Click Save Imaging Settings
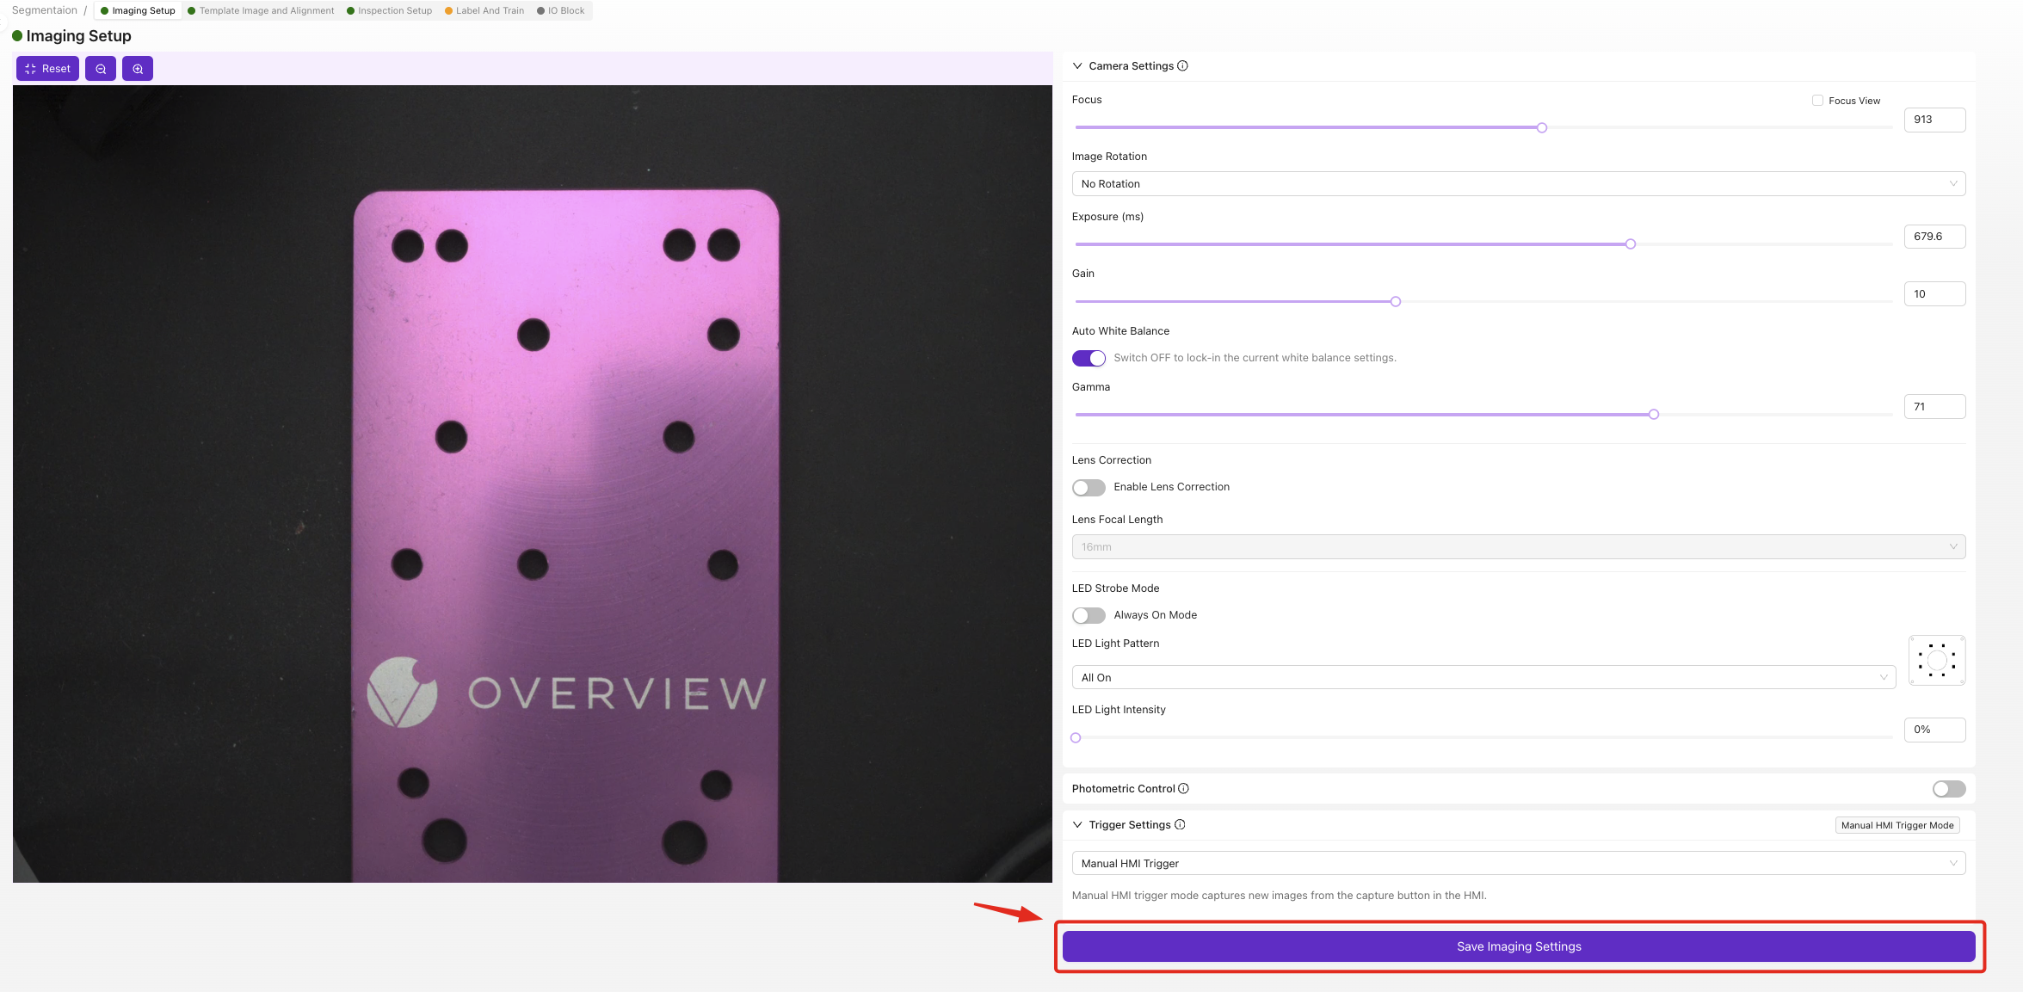The width and height of the screenshot is (2023, 992). (x=1518, y=946)
